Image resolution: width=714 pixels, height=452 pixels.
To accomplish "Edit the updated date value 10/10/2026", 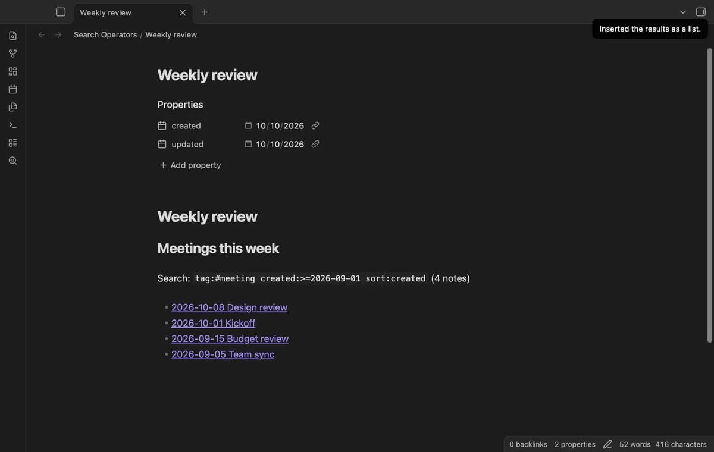I will pyautogui.click(x=280, y=144).
